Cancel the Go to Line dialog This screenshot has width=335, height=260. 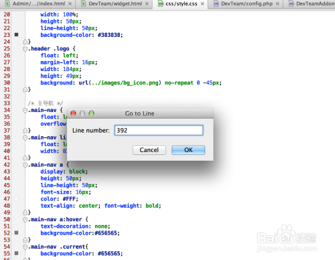click(x=149, y=150)
